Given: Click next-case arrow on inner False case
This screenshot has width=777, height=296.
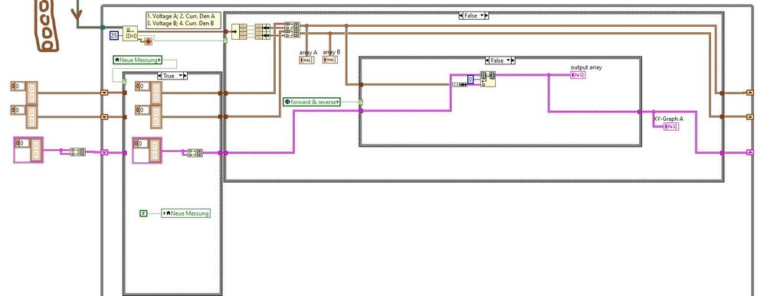Looking at the screenshot, I should point(513,60).
